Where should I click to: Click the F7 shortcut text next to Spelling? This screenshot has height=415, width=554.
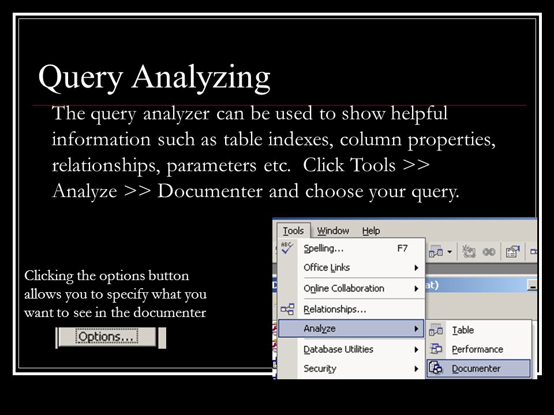click(402, 248)
